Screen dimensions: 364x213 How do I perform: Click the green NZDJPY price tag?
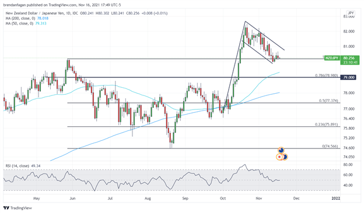(332, 58)
